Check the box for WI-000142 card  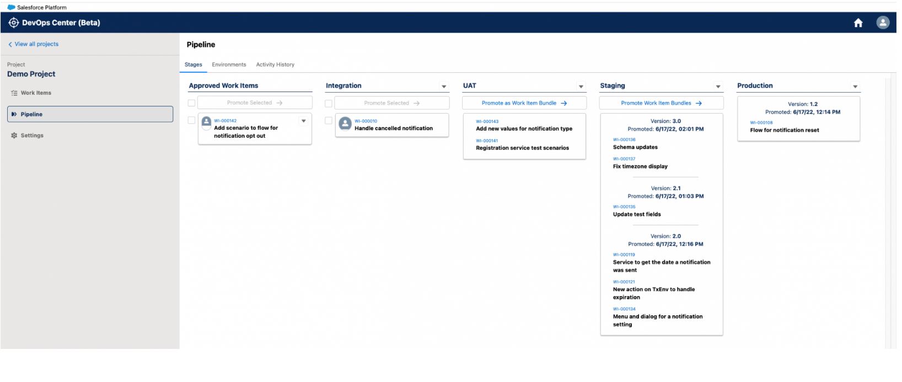(x=191, y=120)
